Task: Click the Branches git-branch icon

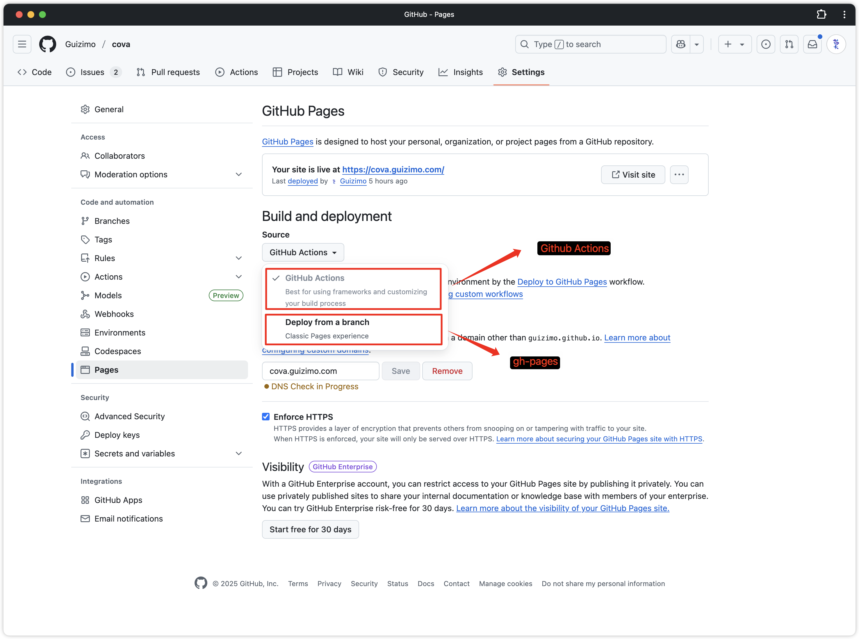Action: pos(85,221)
